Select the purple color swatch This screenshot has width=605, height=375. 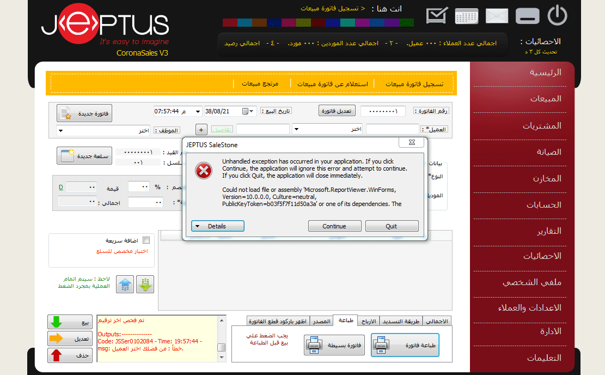coord(392,22)
